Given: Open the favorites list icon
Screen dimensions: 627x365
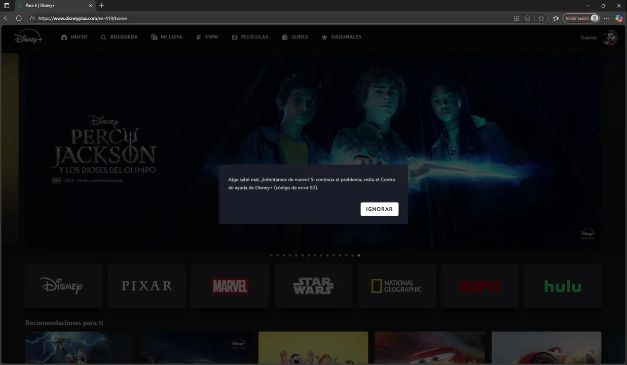Looking at the screenshot, I should pos(556,18).
